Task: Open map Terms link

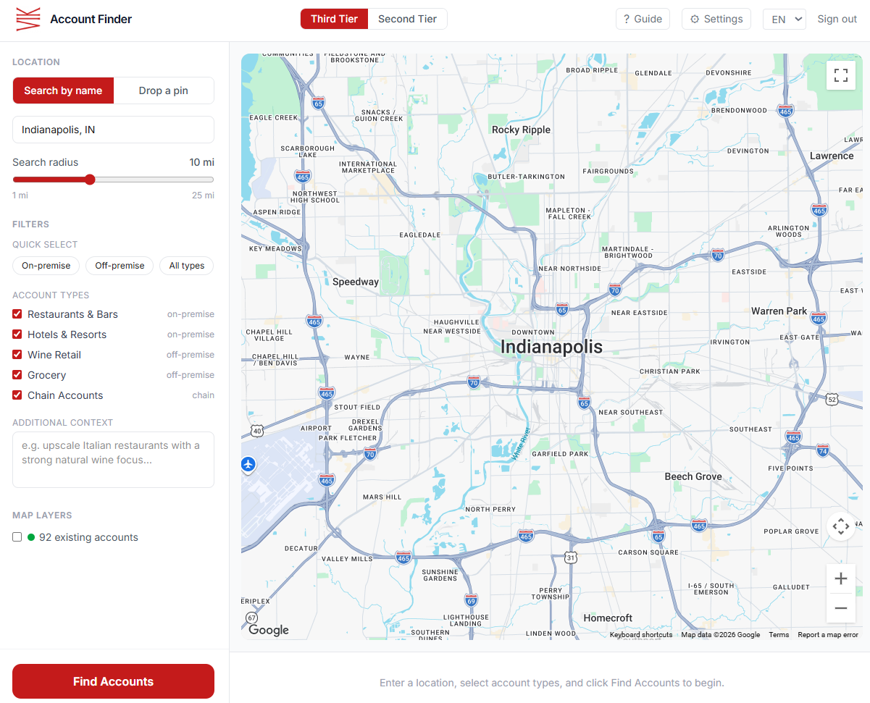Action: pos(779,635)
